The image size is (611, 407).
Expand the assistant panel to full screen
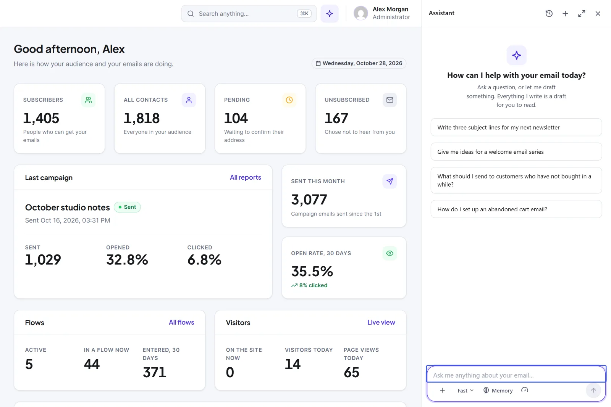click(x=582, y=14)
